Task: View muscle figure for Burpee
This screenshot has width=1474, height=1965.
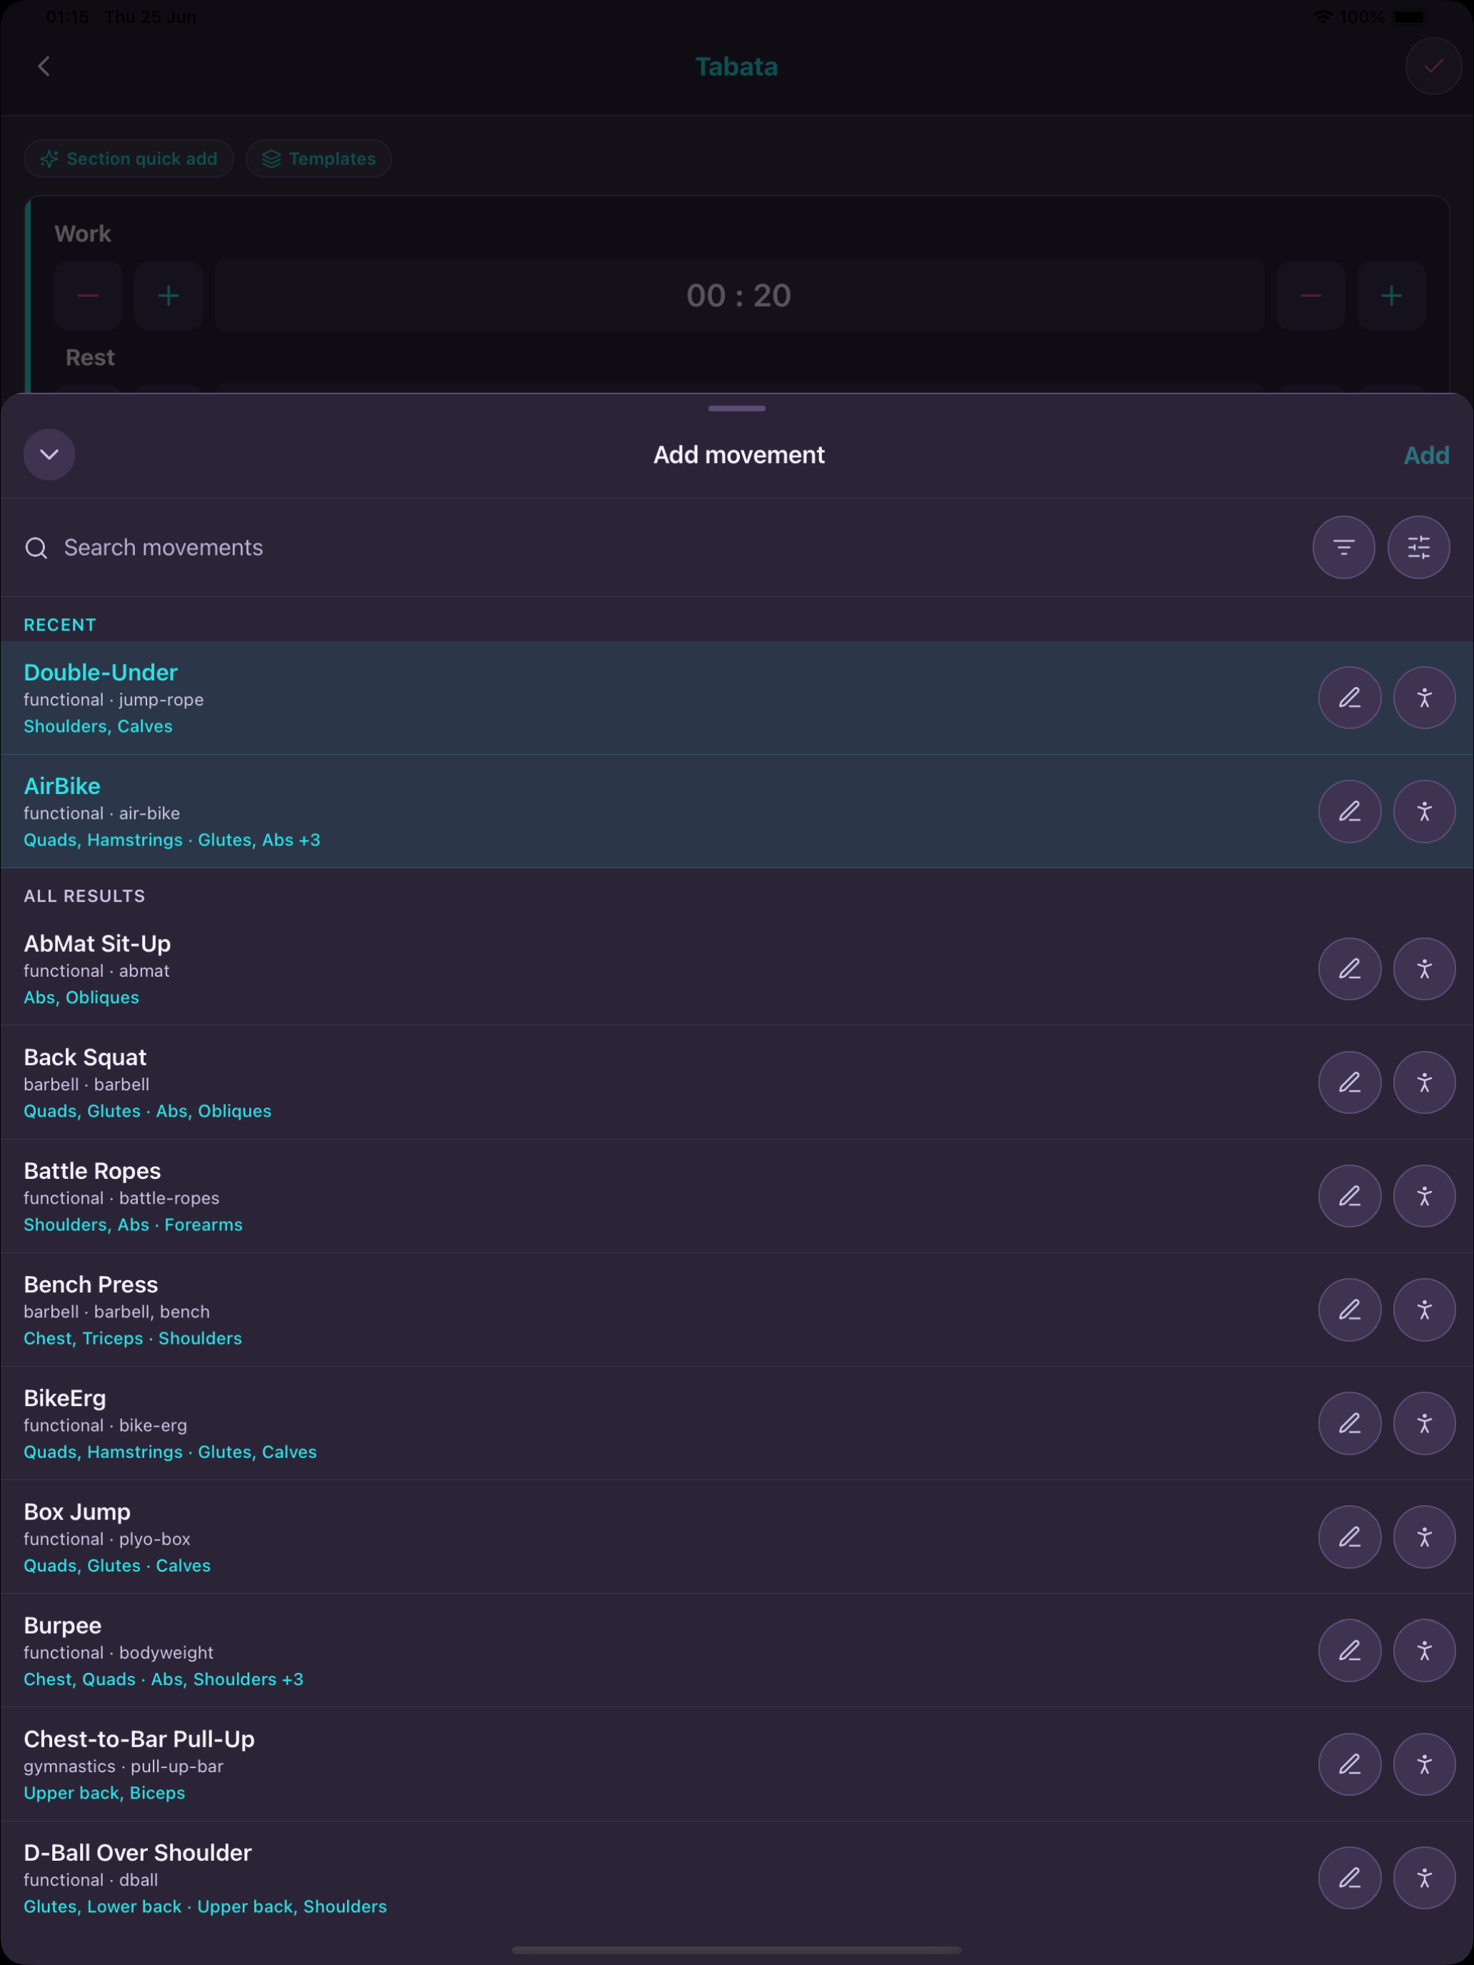Action: [x=1424, y=1652]
